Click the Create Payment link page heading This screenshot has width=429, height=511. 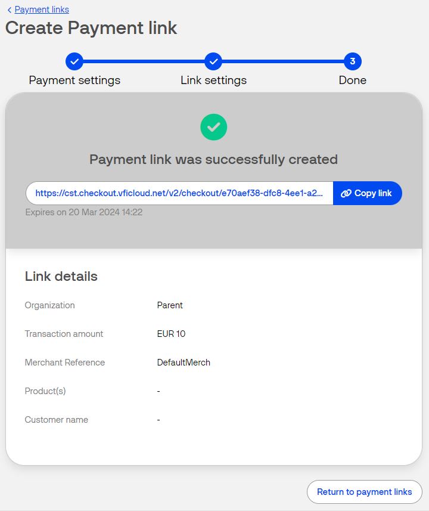(91, 27)
